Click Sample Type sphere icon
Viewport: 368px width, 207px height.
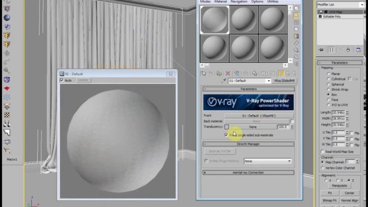pos(296,8)
